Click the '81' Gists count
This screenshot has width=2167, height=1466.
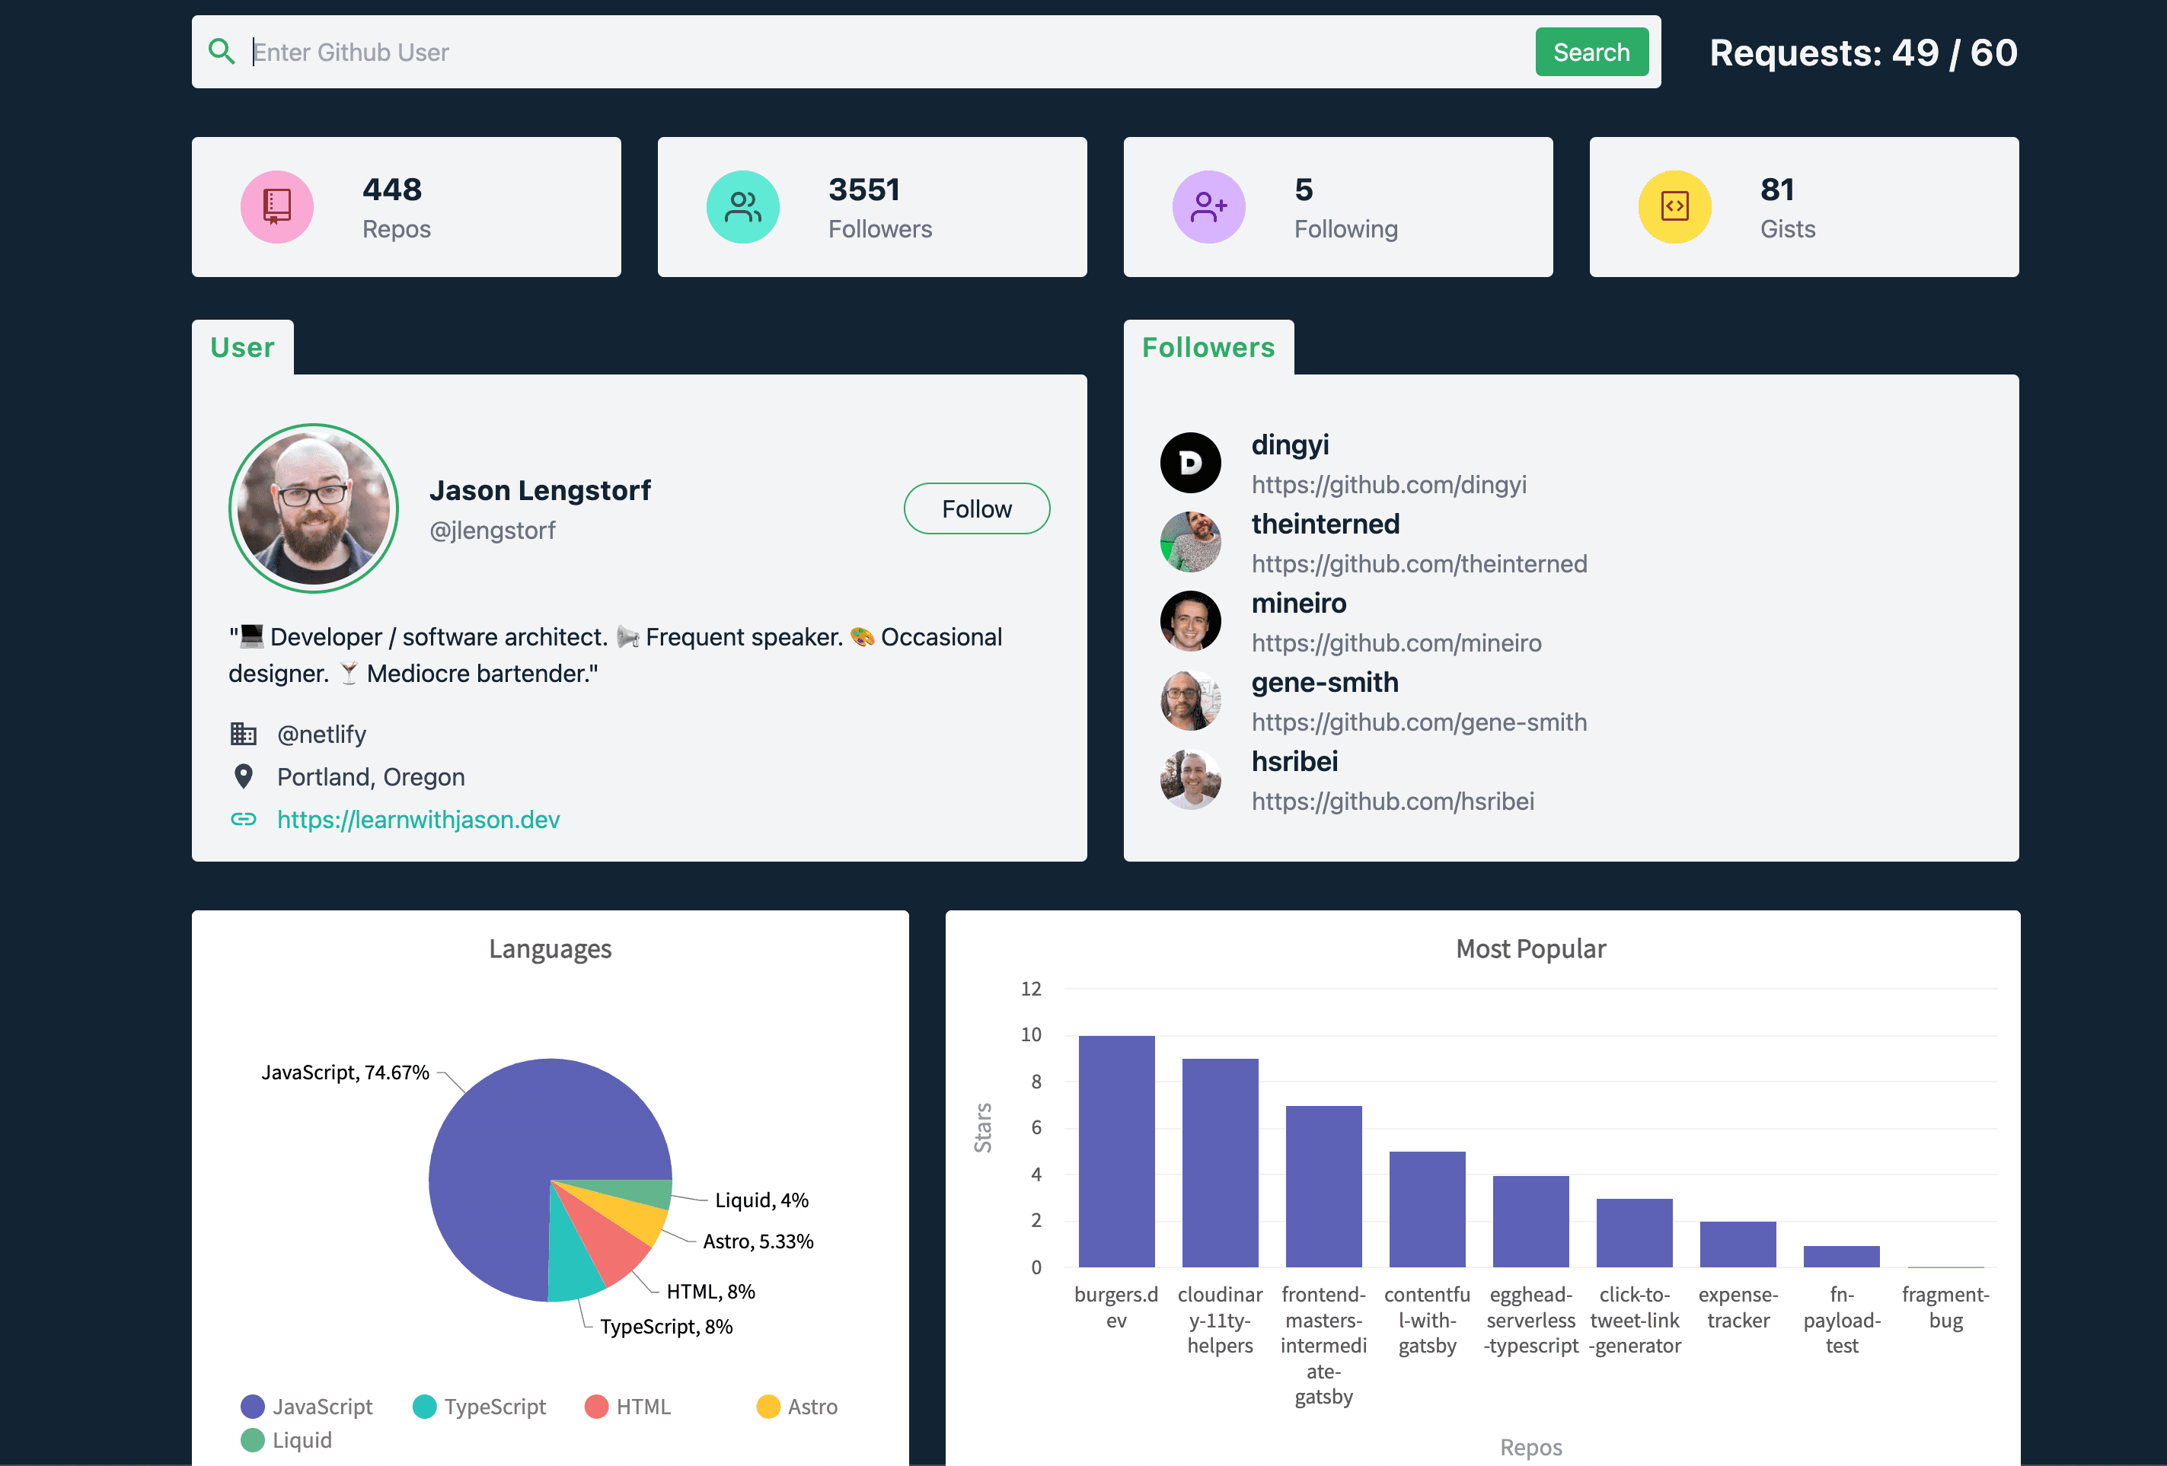(x=1776, y=190)
